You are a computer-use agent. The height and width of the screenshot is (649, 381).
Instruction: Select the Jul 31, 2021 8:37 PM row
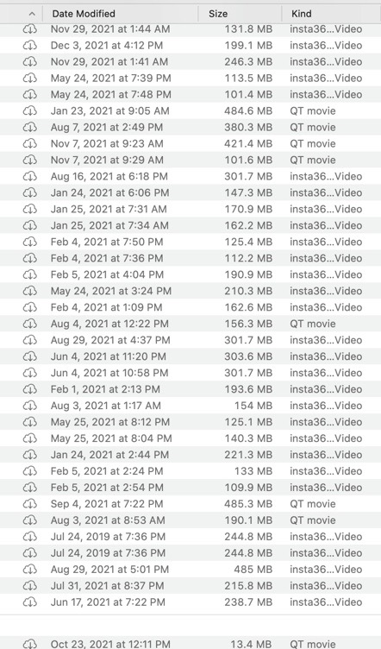coord(190,586)
